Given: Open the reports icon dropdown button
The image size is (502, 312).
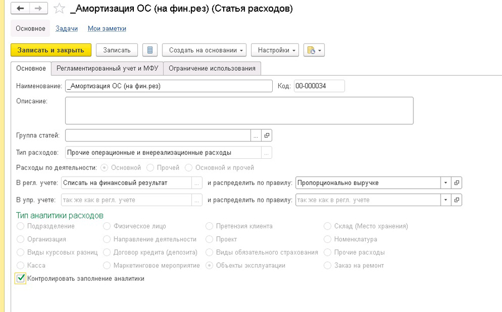Looking at the screenshot, I should coord(313,50).
